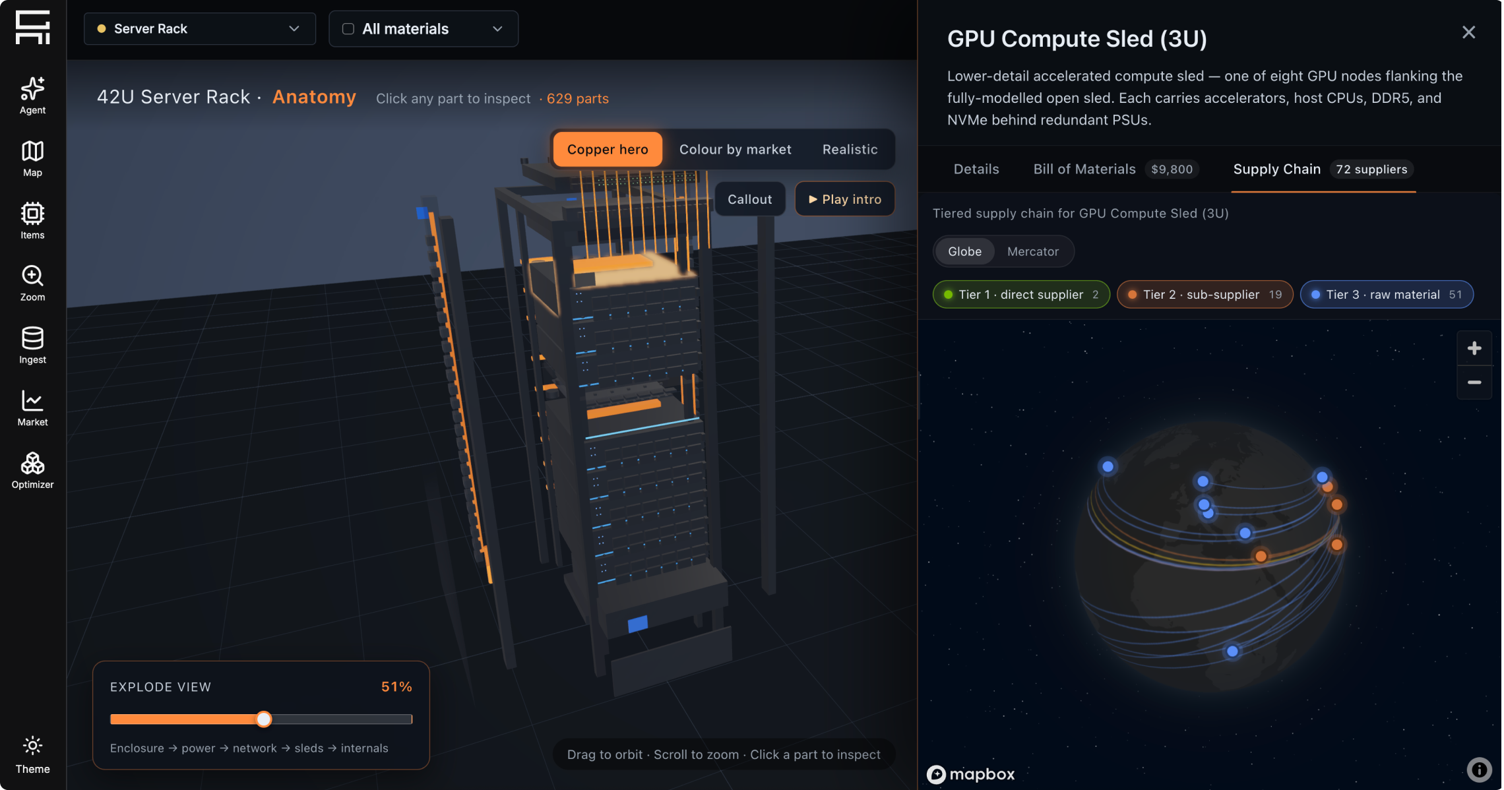Expand the All materials dropdown
Screen dimensions: 1504x790
click(423, 28)
